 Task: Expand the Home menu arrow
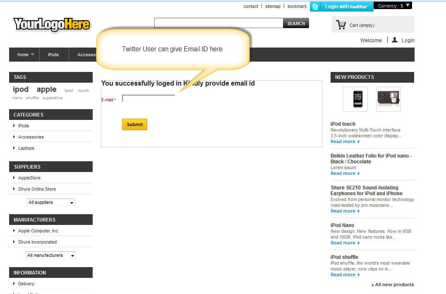[x=32, y=54]
